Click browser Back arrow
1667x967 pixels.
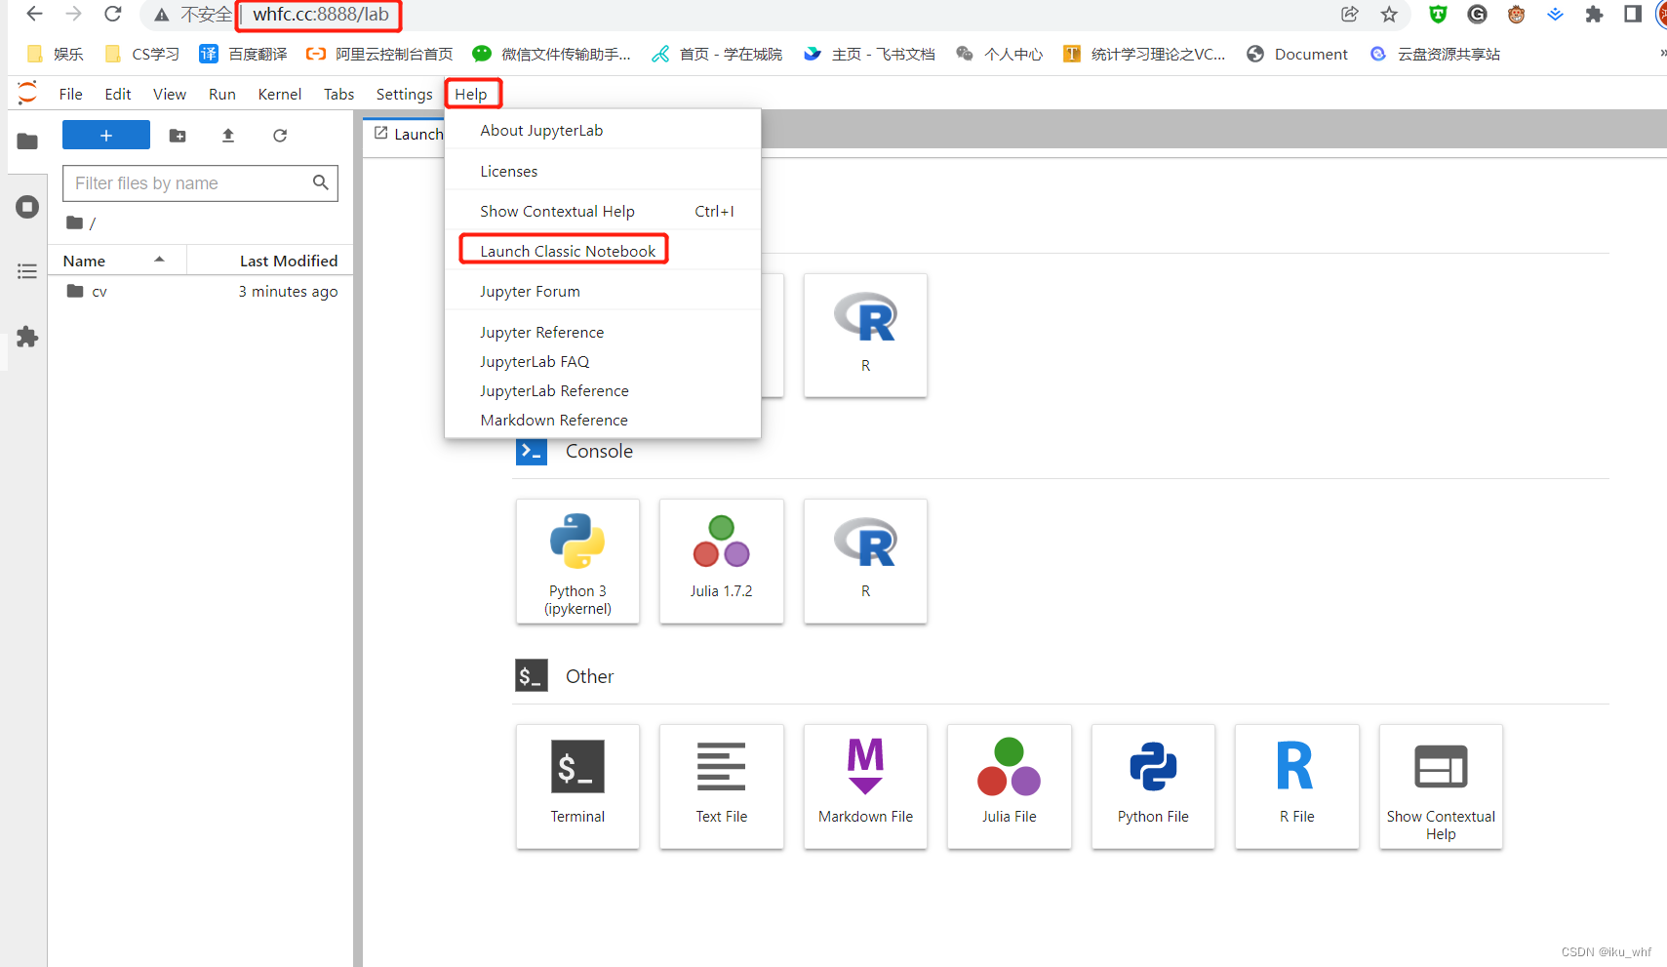[34, 14]
